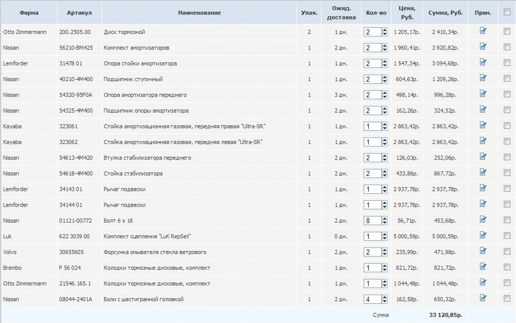Decrease quantity for Стойка стабилизатора row
The width and height of the screenshot is (516, 323).
click(384, 176)
